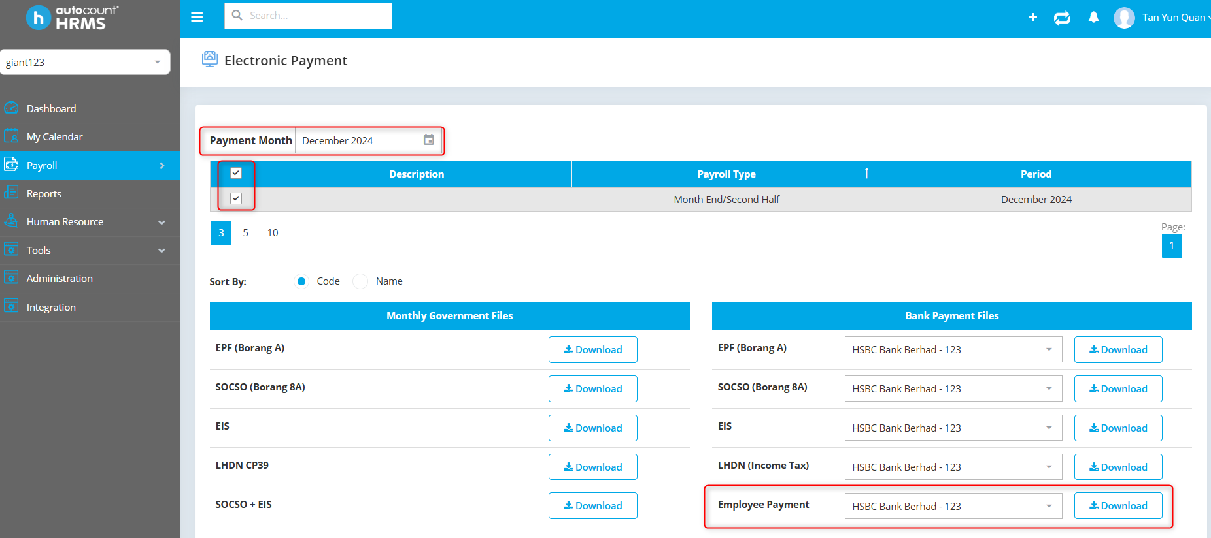Screen dimensions: 1211x538
Task: Click the My Calendar sidebar icon
Action: coord(11,136)
